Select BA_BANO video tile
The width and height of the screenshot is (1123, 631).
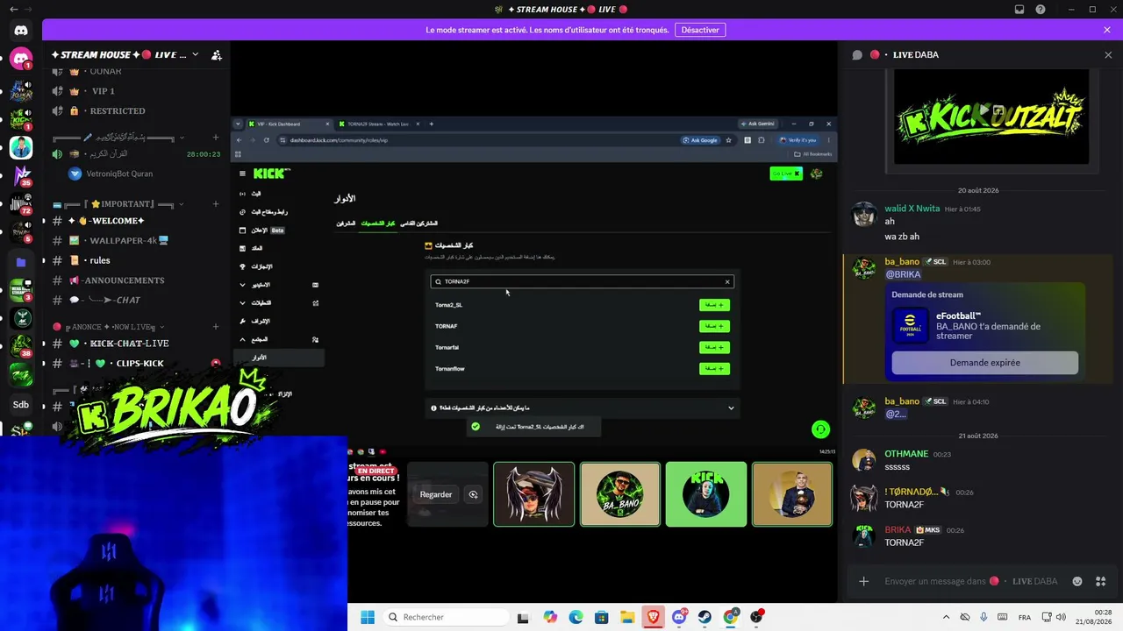(620, 494)
